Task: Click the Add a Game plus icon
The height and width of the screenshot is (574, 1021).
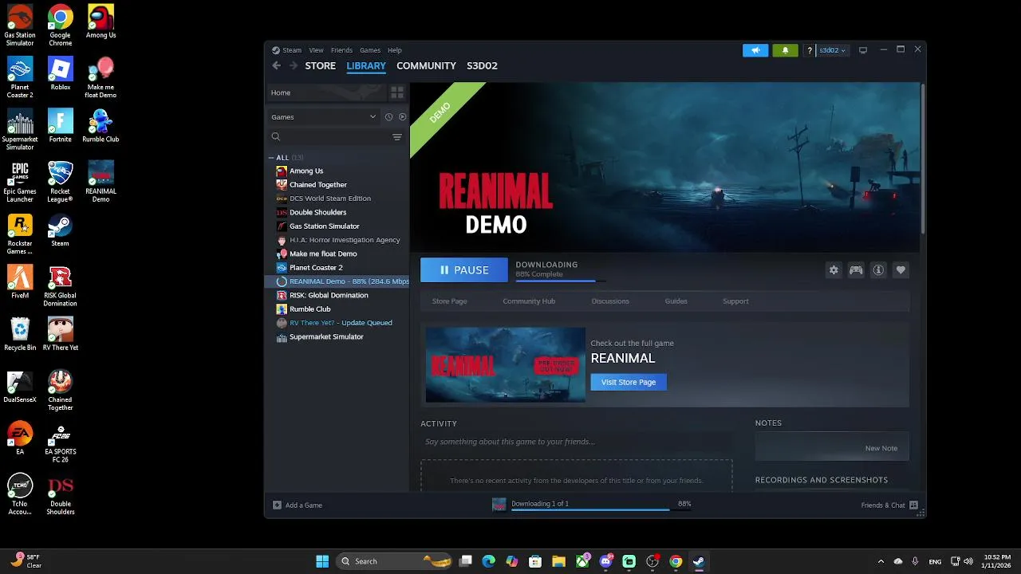Action: (x=277, y=505)
